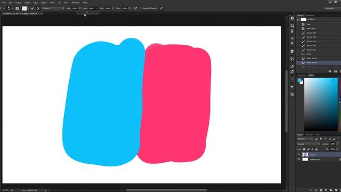Hide Layer 1 with its eye icon
This screenshot has width=341, height=192.
pos(298,155)
